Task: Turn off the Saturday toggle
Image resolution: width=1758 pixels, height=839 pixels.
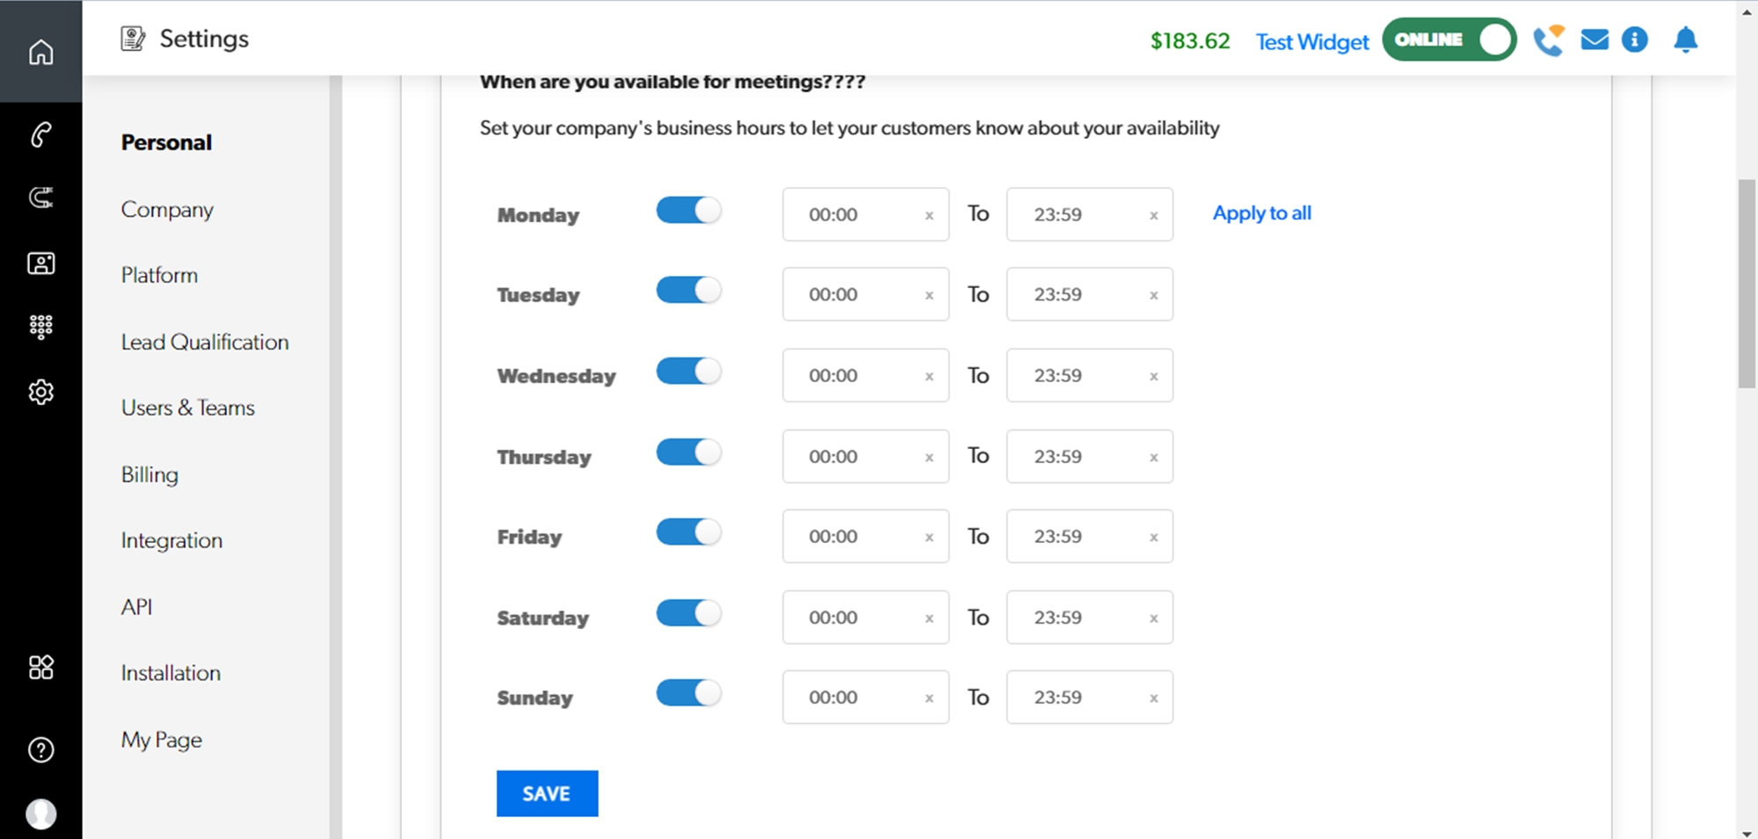Action: click(688, 613)
